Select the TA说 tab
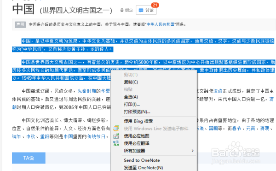 coord(29,158)
